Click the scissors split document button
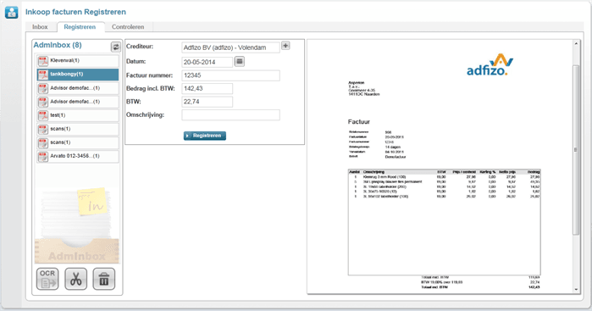This screenshot has width=592, height=311. [x=76, y=279]
